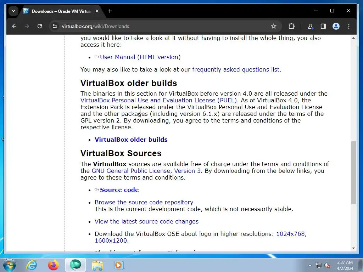Viewport: 363px width, 272px height.
Task: Click the forward navigation arrow
Action: 27,26
